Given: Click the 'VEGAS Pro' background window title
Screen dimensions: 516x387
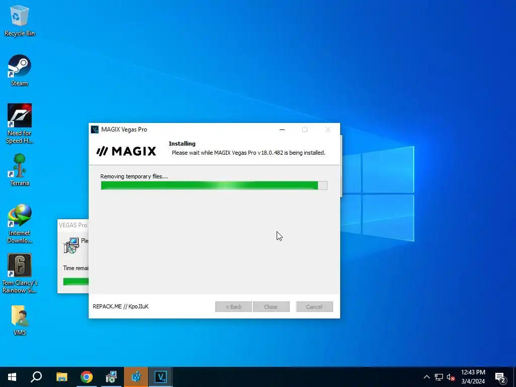Looking at the screenshot, I should 73,225.
